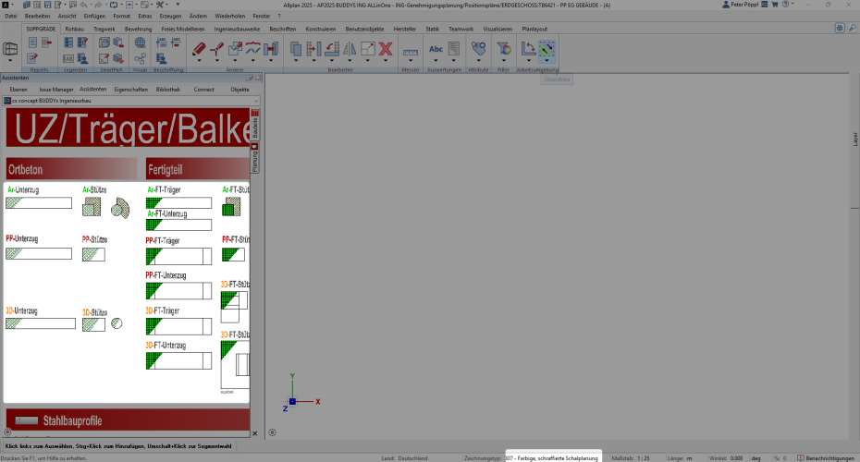This screenshot has width=860, height=462.
Task: Switch to the Bewehrung ribbon tab
Action: 138,29
